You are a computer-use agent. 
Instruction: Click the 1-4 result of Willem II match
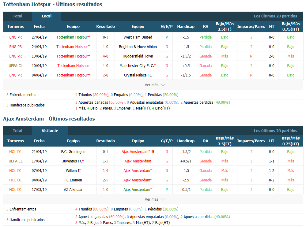point(106,171)
